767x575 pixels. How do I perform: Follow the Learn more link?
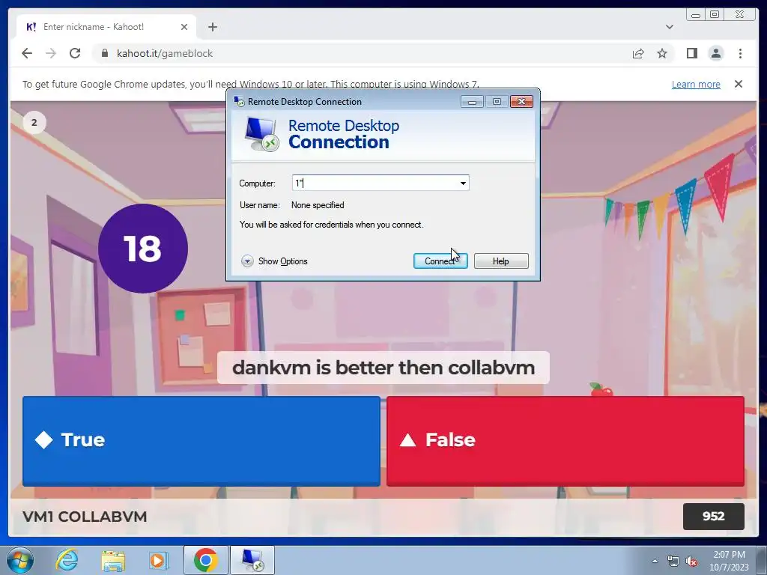pos(696,84)
